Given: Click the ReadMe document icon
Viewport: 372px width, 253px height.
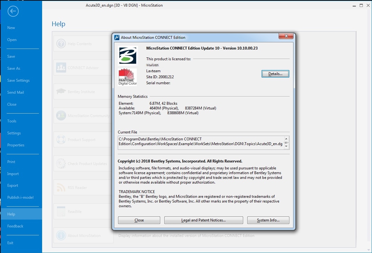Looking at the screenshot, I should 61,211.
